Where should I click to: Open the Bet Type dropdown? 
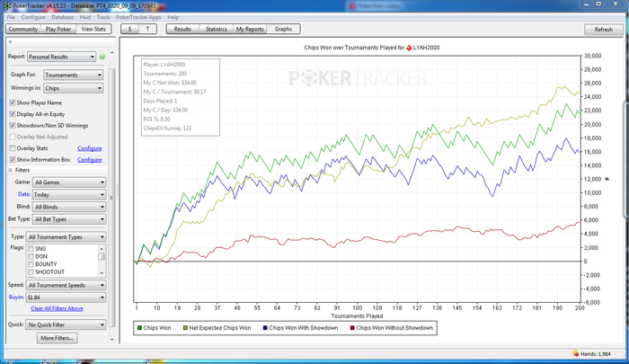pyautogui.click(x=69, y=219)
